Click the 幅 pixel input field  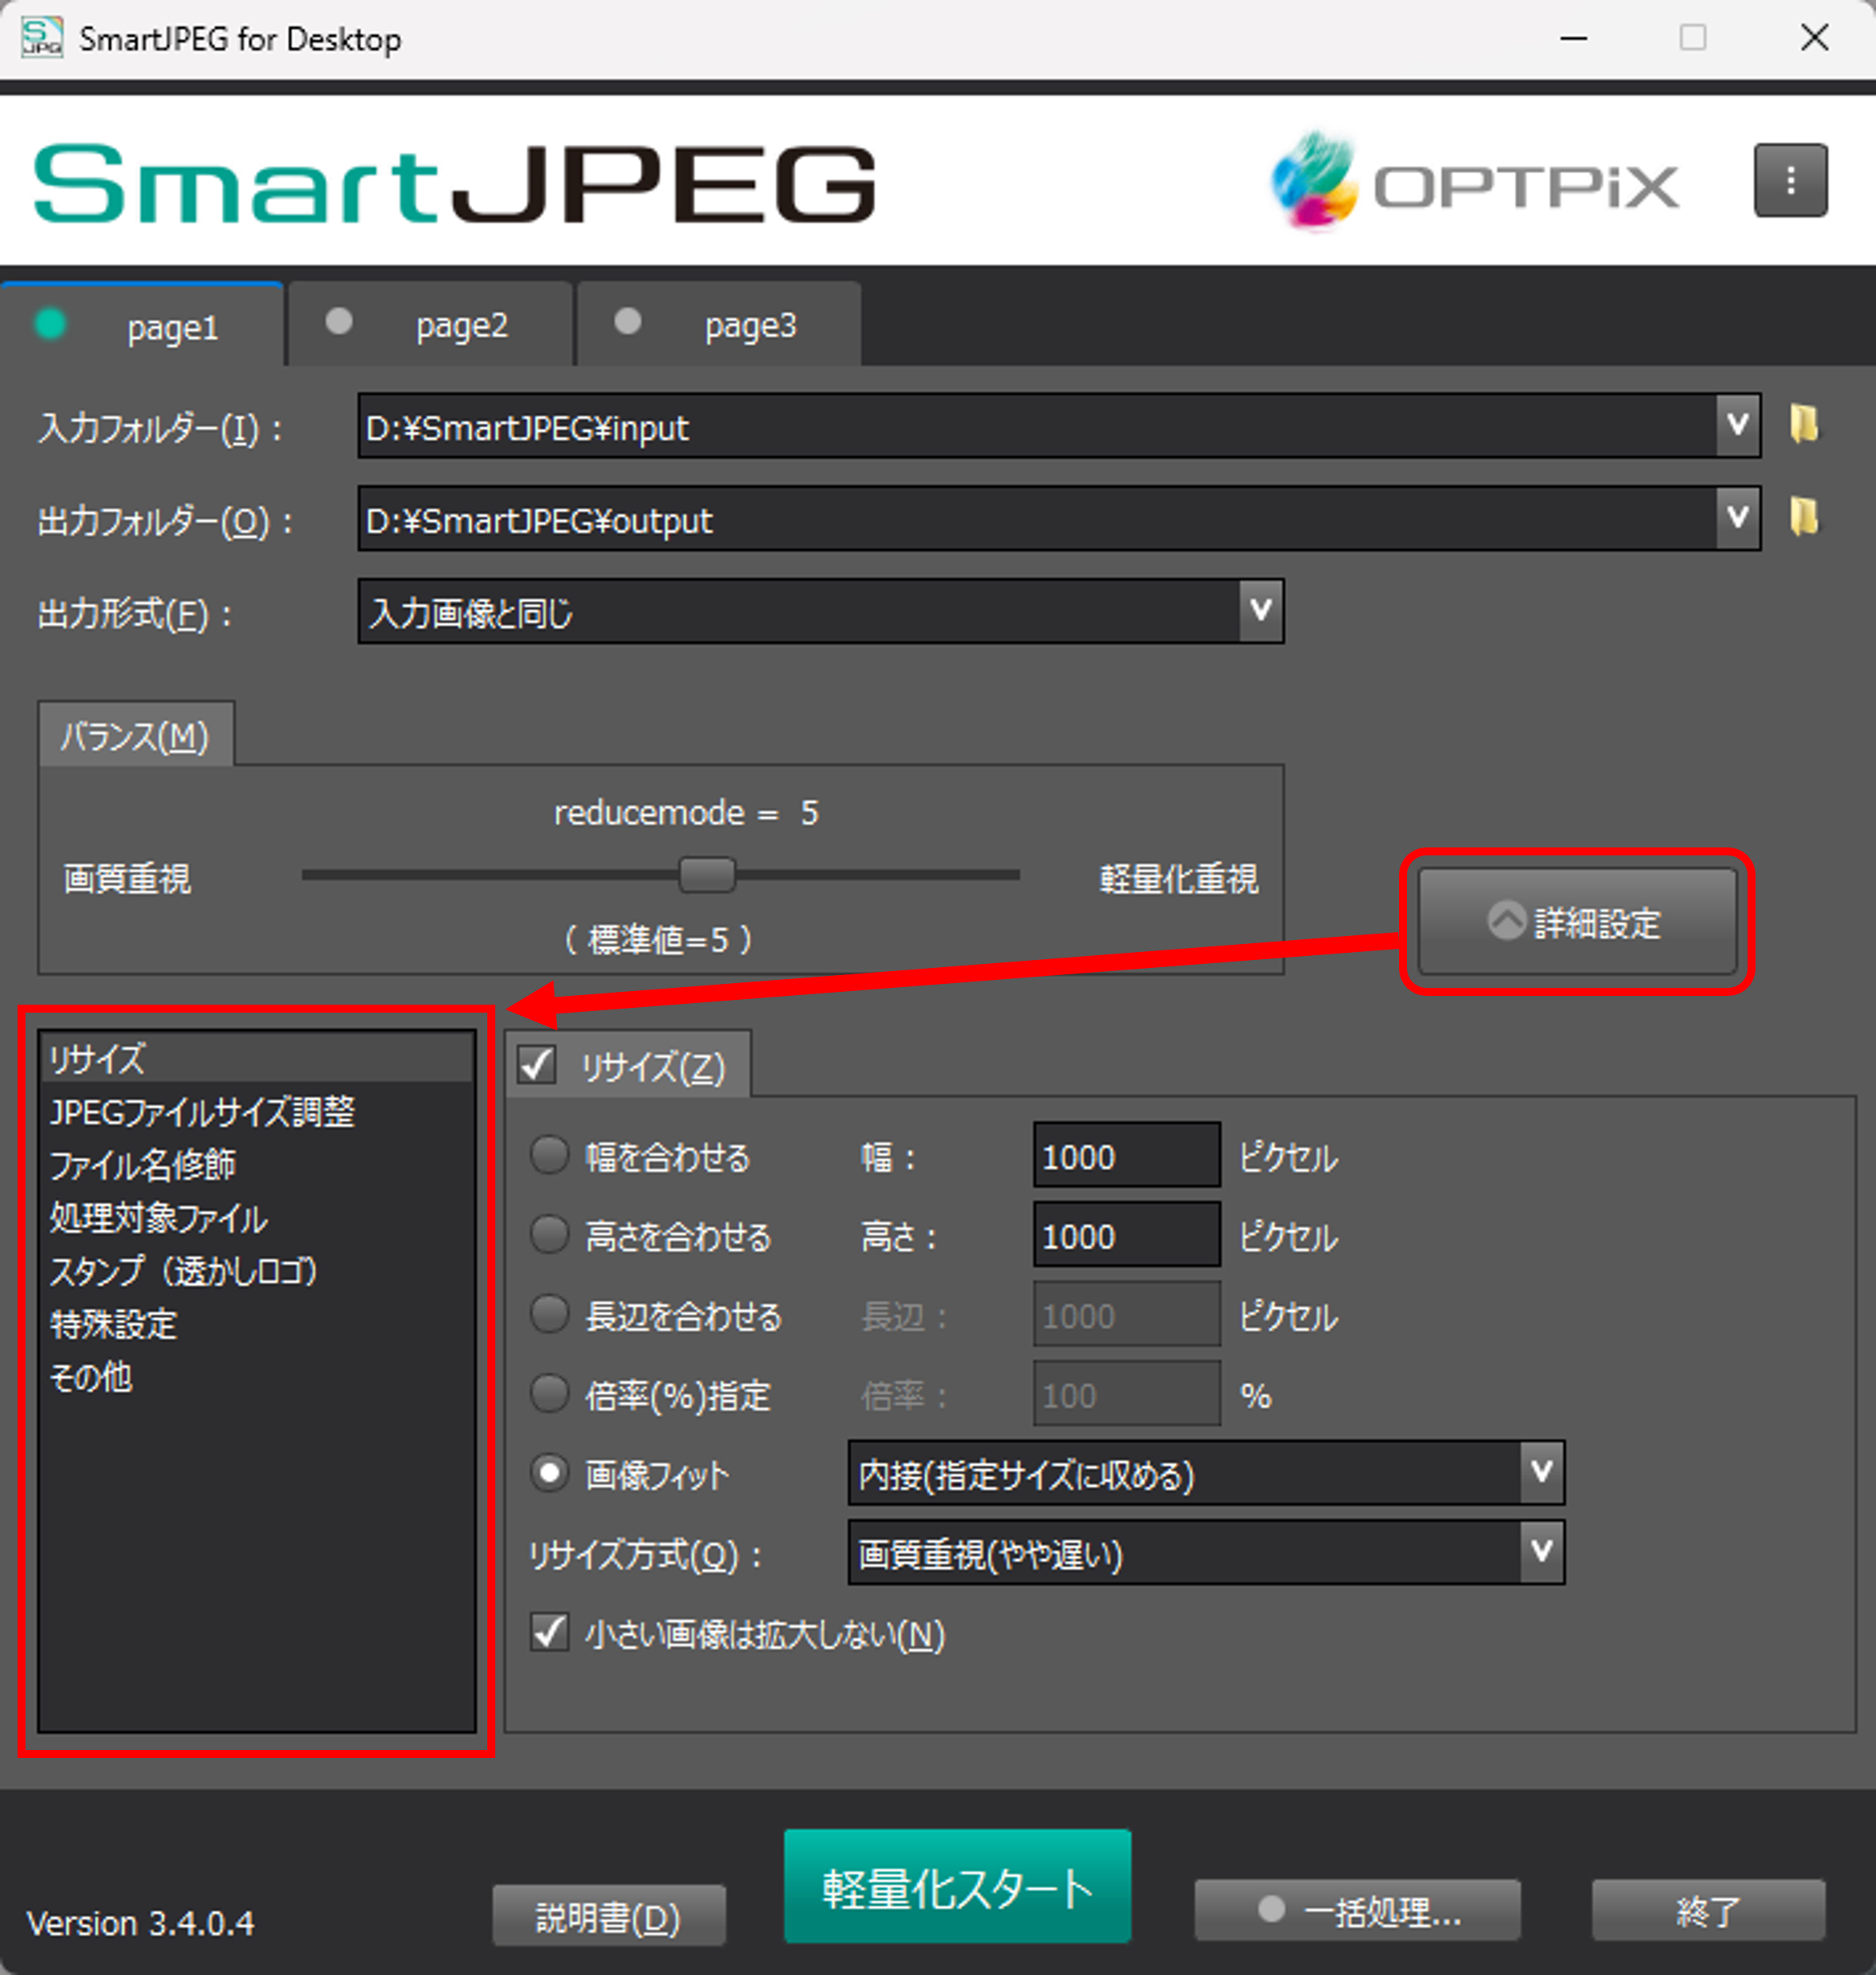coord(1126,1155)
